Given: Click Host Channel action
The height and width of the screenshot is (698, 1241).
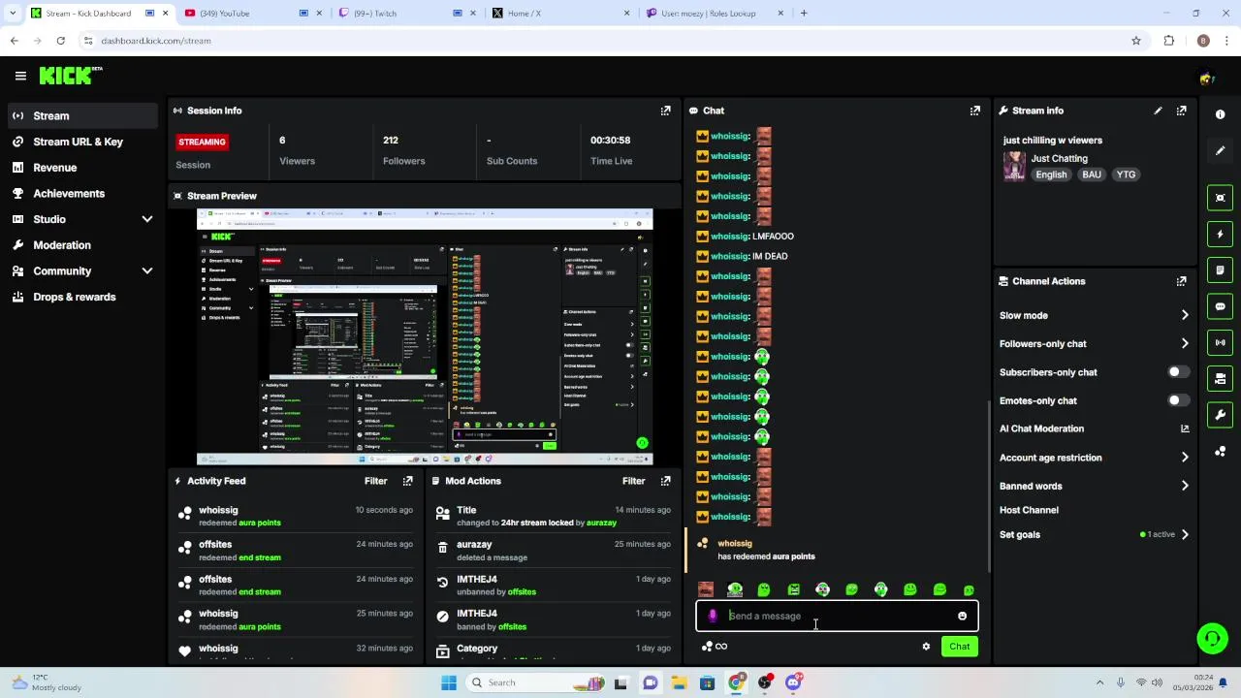Looking at the screenshot, I should click(x=1029, y=510).
